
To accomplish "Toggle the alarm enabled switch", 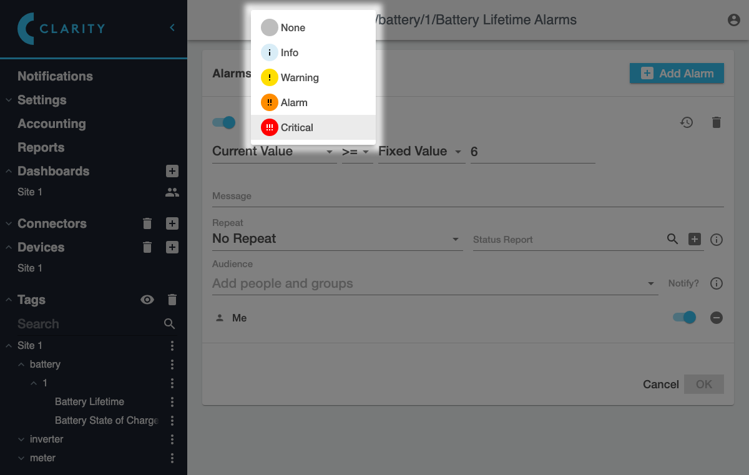I will (x=224, y=122).
